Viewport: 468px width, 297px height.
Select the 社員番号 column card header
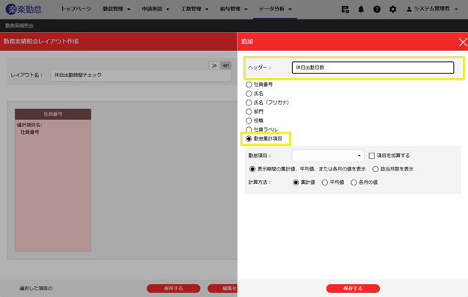pos(53,114)
